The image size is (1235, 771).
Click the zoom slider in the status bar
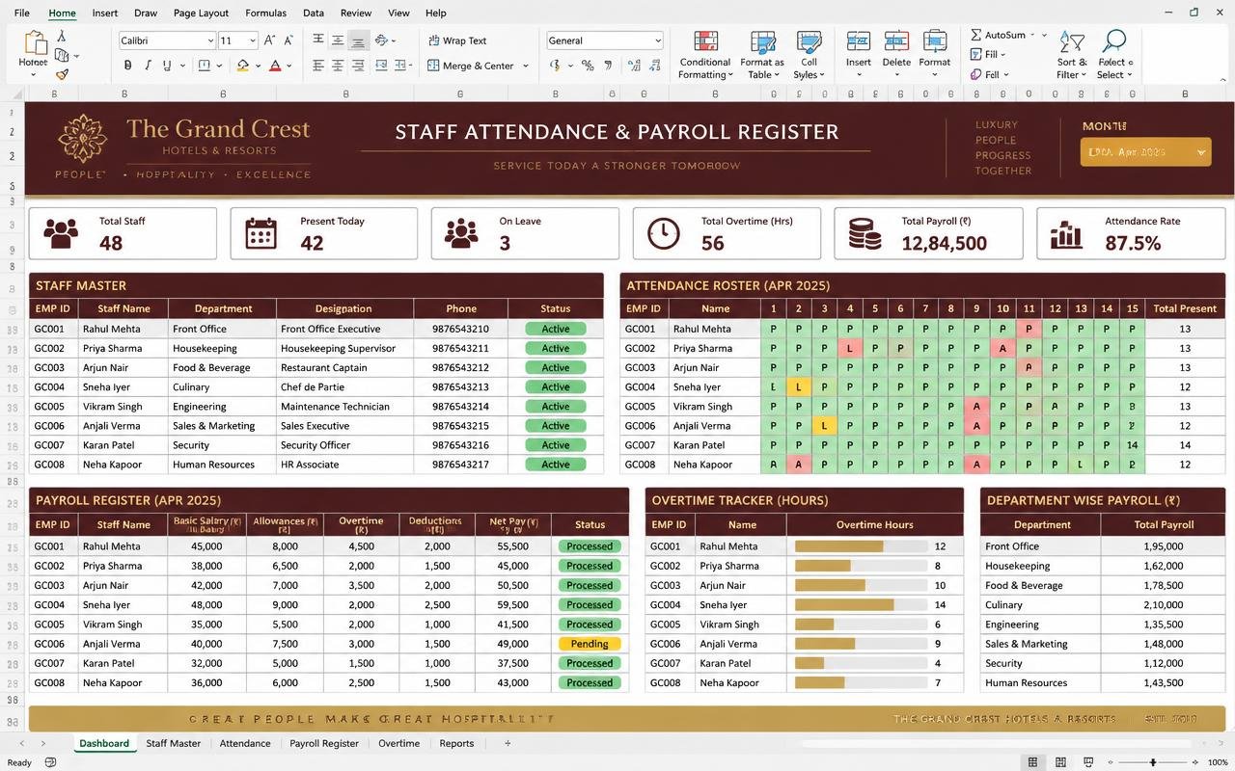tap(1151, 762)
